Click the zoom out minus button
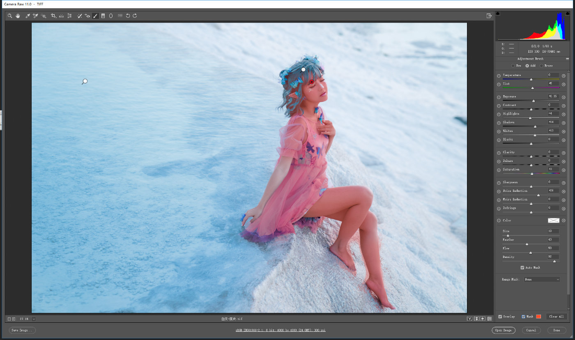Viewport: 575px width, 340px height. (x=9, y=319)
